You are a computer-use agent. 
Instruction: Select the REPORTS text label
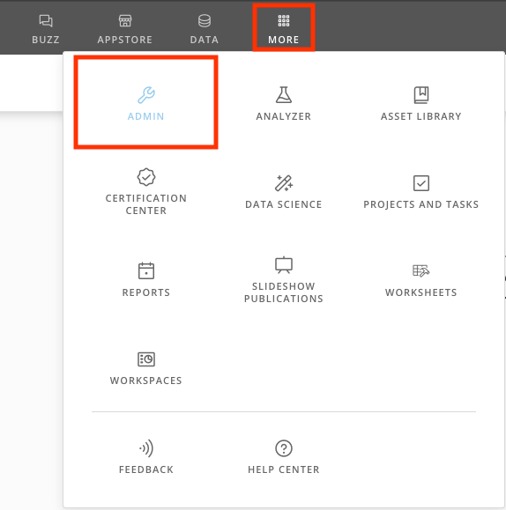point(146,292)
